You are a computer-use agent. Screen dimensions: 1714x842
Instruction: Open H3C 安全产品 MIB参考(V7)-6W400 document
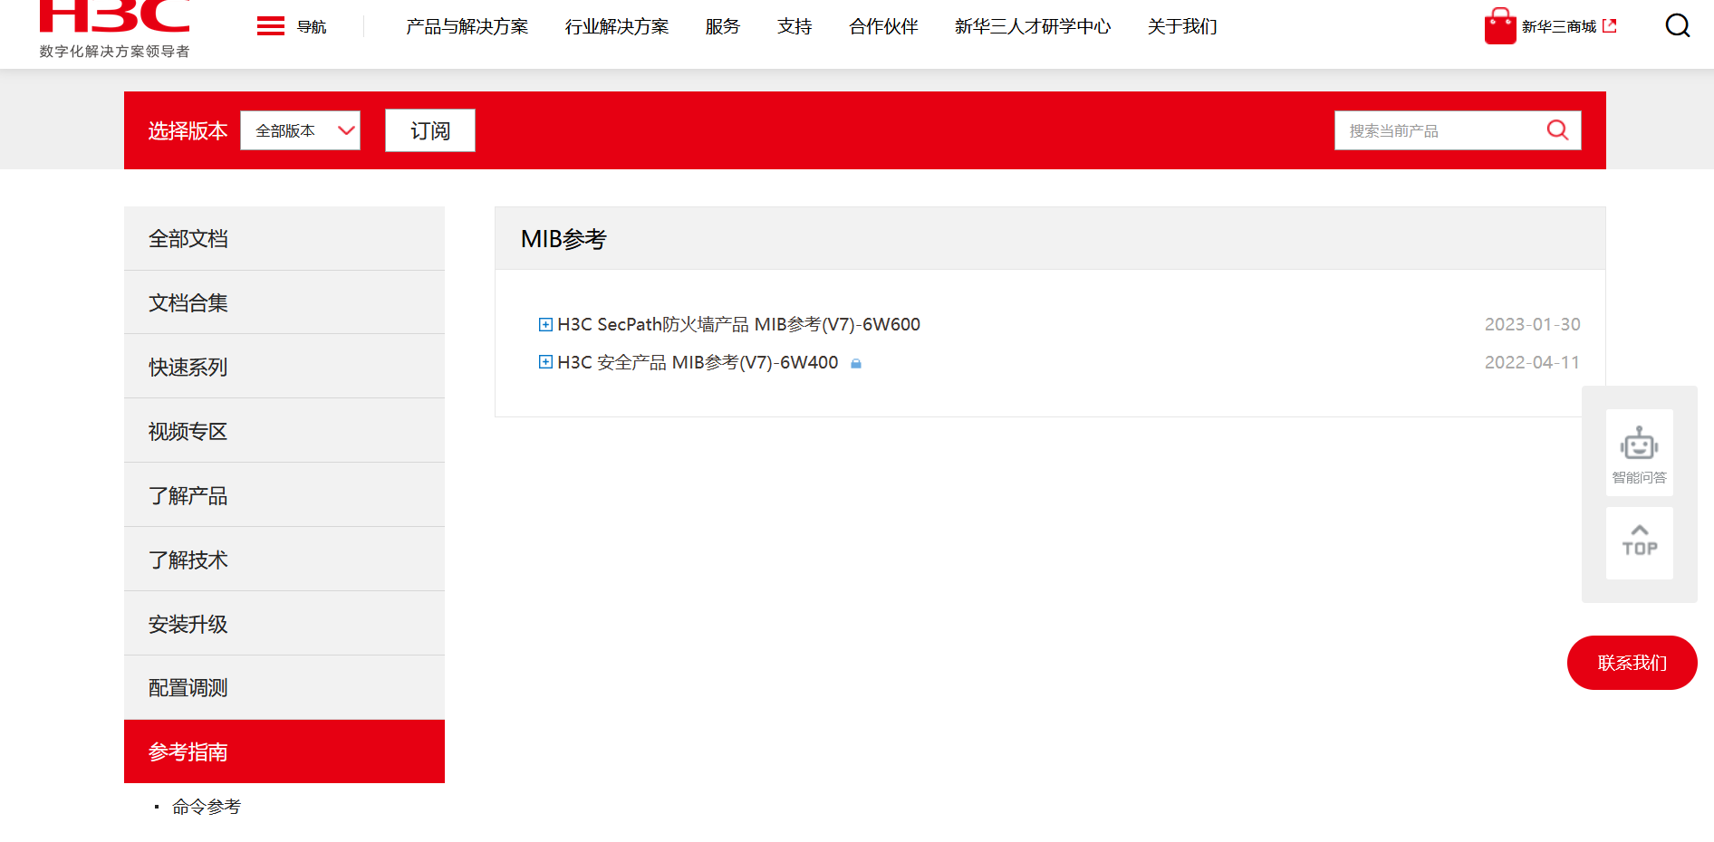tap(698, 362)
